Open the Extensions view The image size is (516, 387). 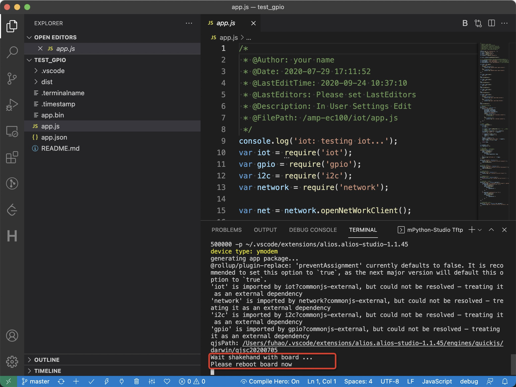12,157
